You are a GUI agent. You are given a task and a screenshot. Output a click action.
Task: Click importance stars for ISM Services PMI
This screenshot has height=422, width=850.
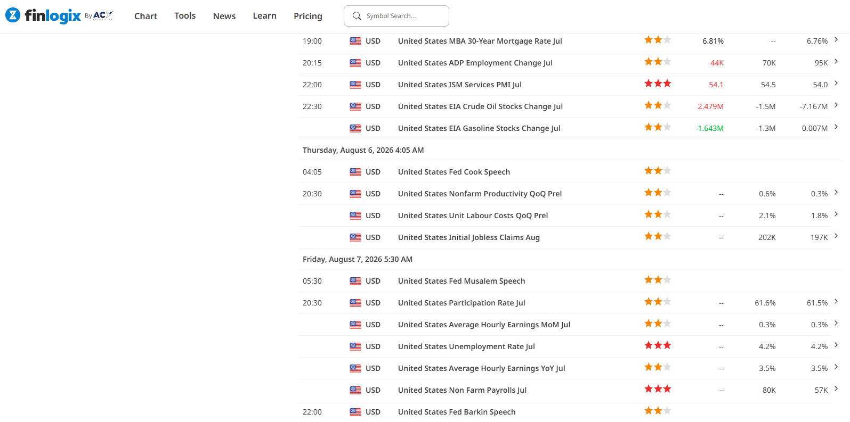658,84
